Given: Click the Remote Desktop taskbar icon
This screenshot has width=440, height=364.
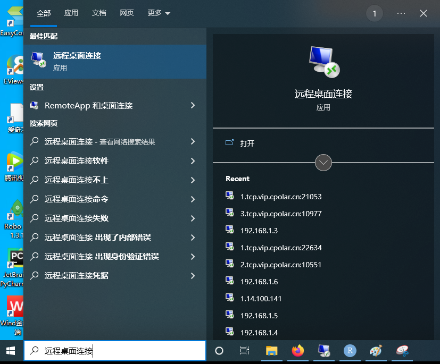Looking at the screenshot, I should click(323, 351).
